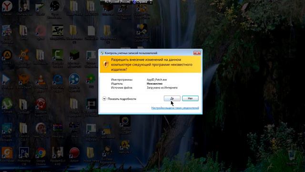Viewport: 305px width, 172px height.
Task: Click the blue play-triangle player shortcut
Action: tap(6, 80)
